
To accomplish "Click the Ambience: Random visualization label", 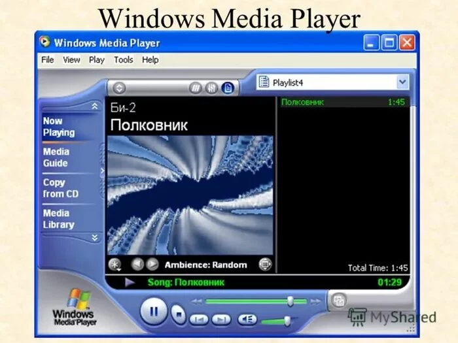I will point(205,265).
